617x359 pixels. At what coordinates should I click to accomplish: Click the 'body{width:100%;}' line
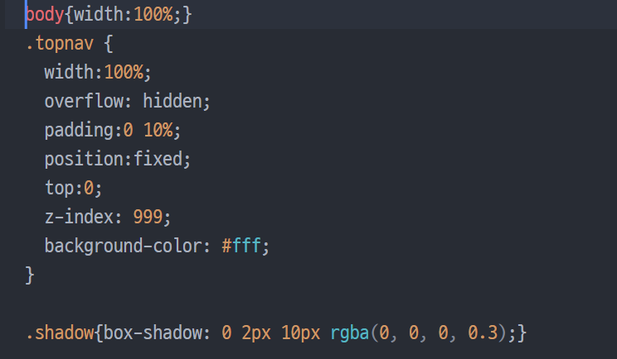coord(109,15)
